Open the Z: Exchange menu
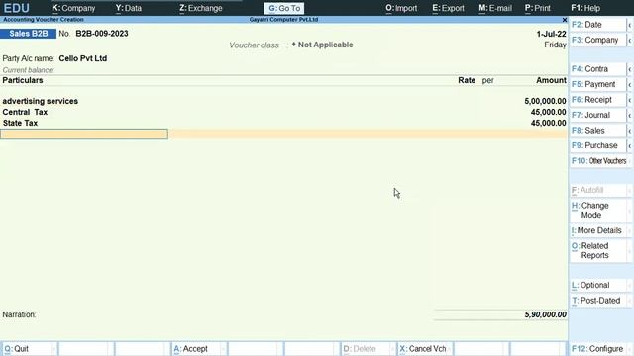Viewport: 634px width, 356px height. pos(200,8)
